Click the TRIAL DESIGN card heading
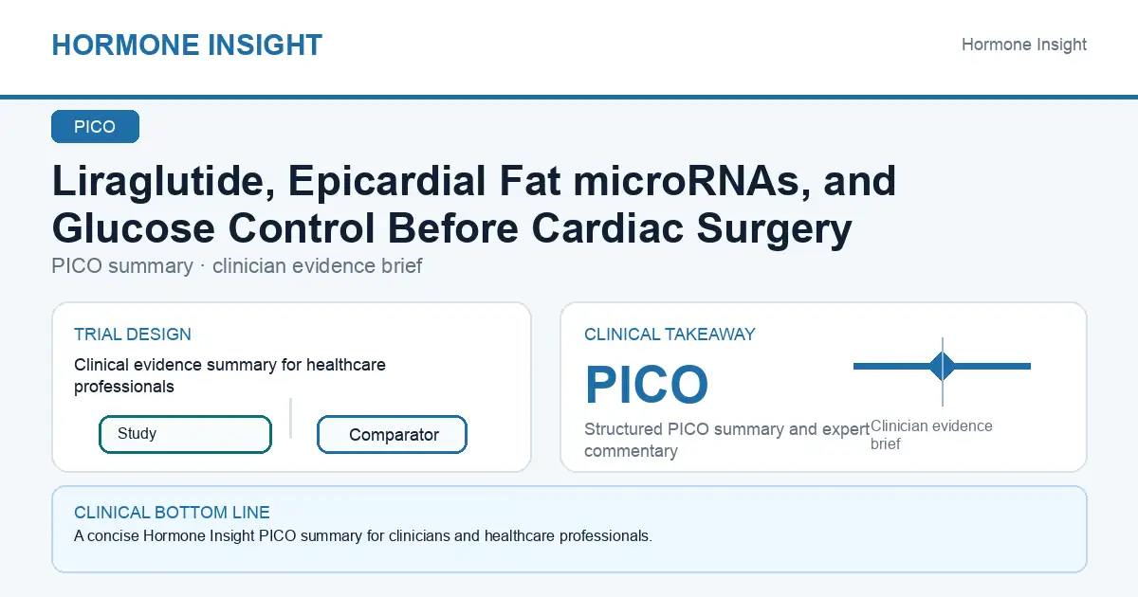The height and width of the screenshot is (597, 1138). (x=133, y=335)
